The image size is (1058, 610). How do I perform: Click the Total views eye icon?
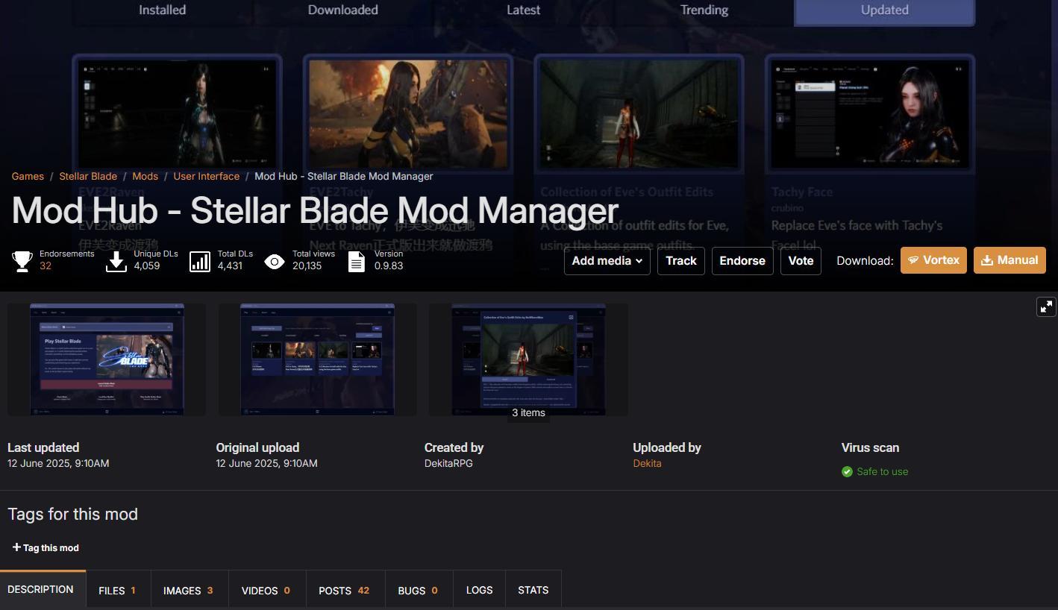[275, 261]
